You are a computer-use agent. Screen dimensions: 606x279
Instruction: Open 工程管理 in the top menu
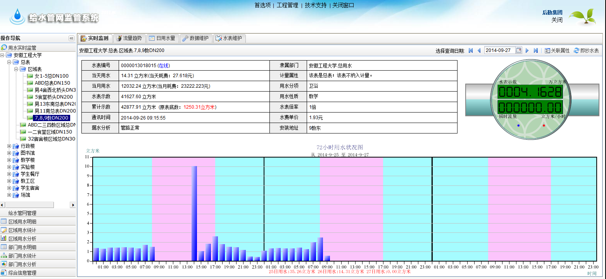(287, 5)
